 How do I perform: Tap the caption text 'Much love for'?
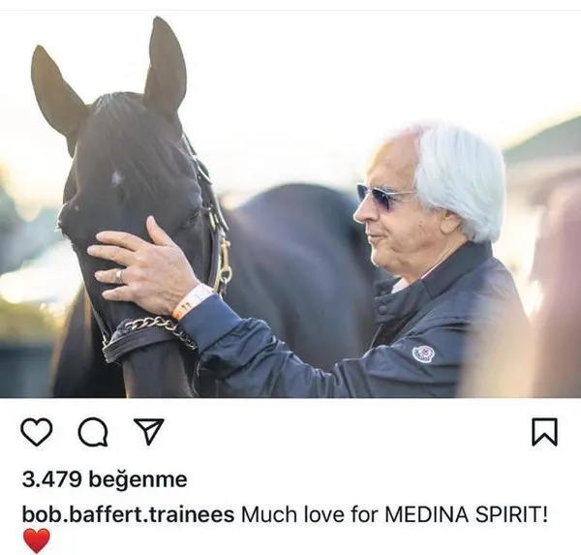(x=310, y=514)
